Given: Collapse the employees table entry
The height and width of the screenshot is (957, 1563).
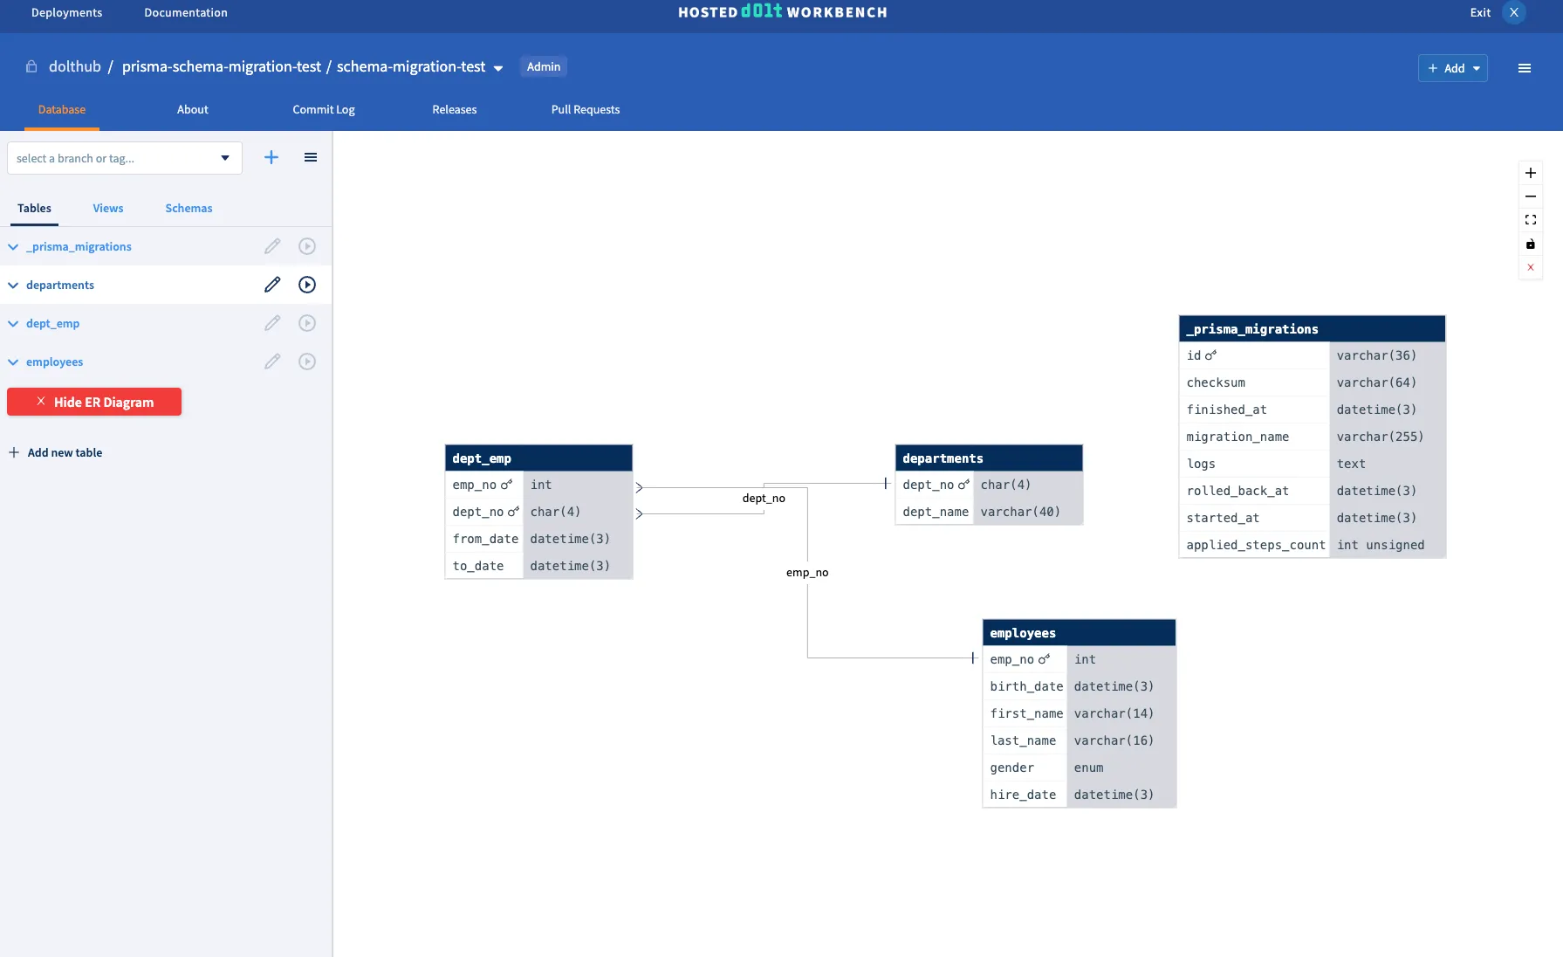Looking at the screenshot, I should click(x=13, y=361).
